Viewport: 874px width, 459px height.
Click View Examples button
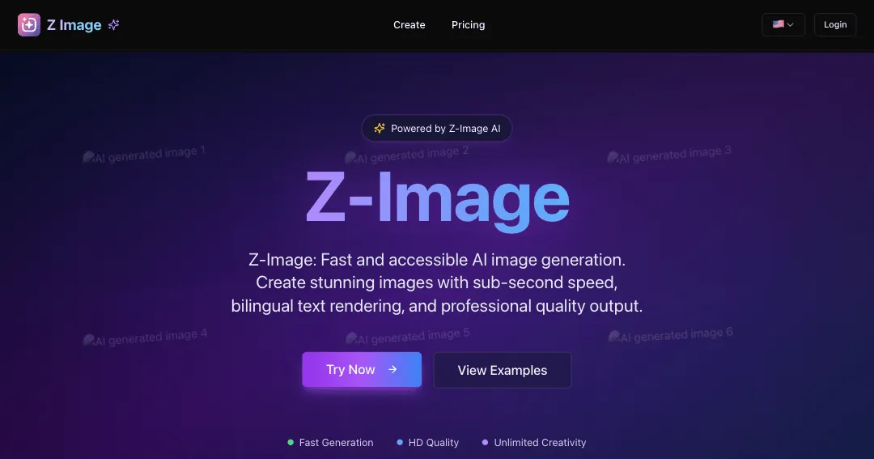503,370
